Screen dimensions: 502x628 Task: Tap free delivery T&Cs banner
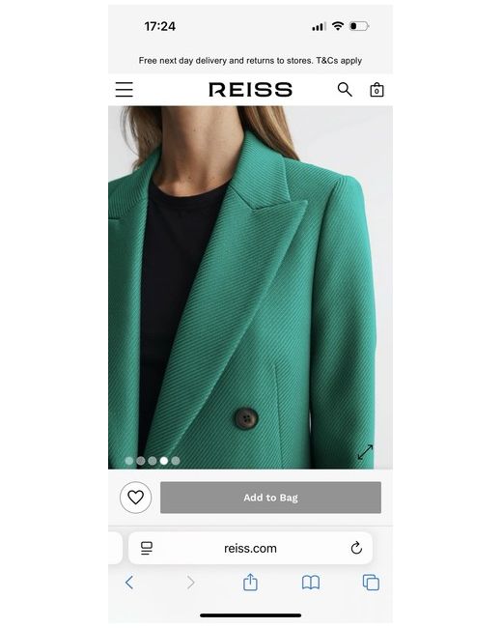click(x=250, y=61)
